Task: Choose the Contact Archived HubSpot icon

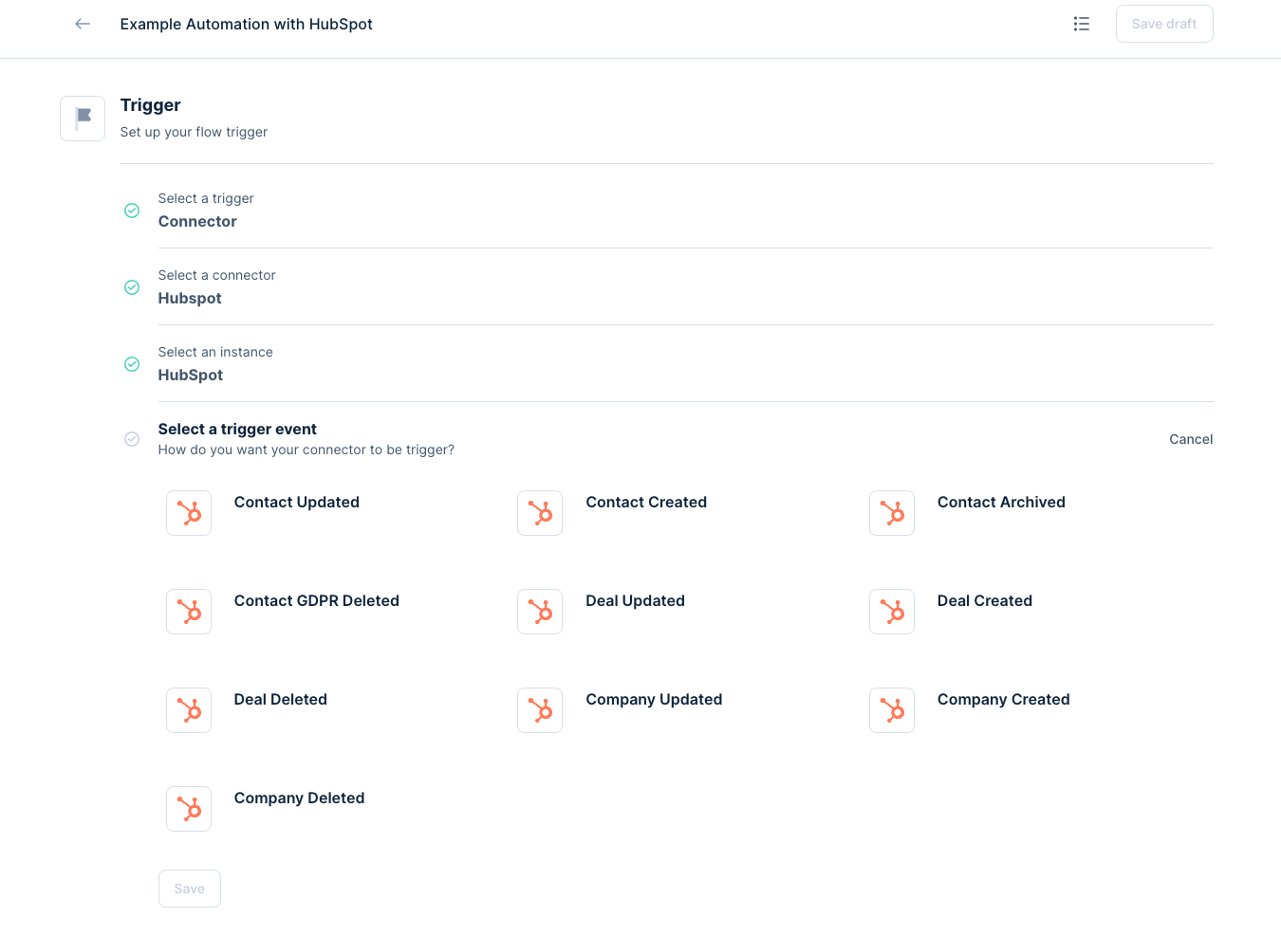Action: tap(892, 513)
